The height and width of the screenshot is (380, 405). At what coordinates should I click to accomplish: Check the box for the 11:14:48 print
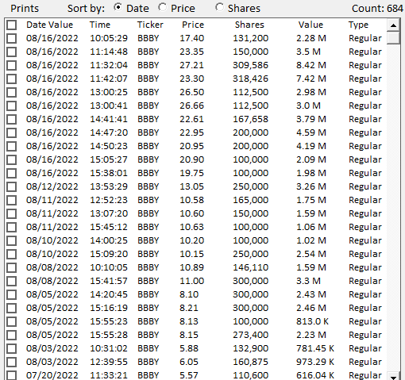(12, 52)
